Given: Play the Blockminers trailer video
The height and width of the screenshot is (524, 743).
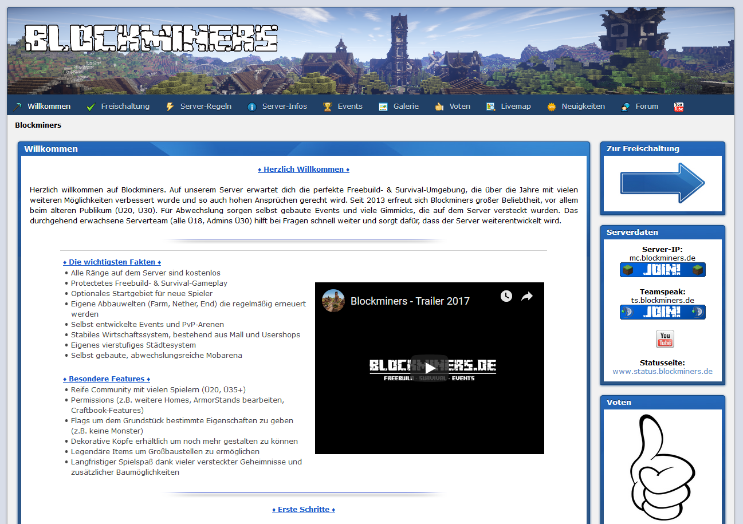Looking at the screenshot, I should (430, 368).
